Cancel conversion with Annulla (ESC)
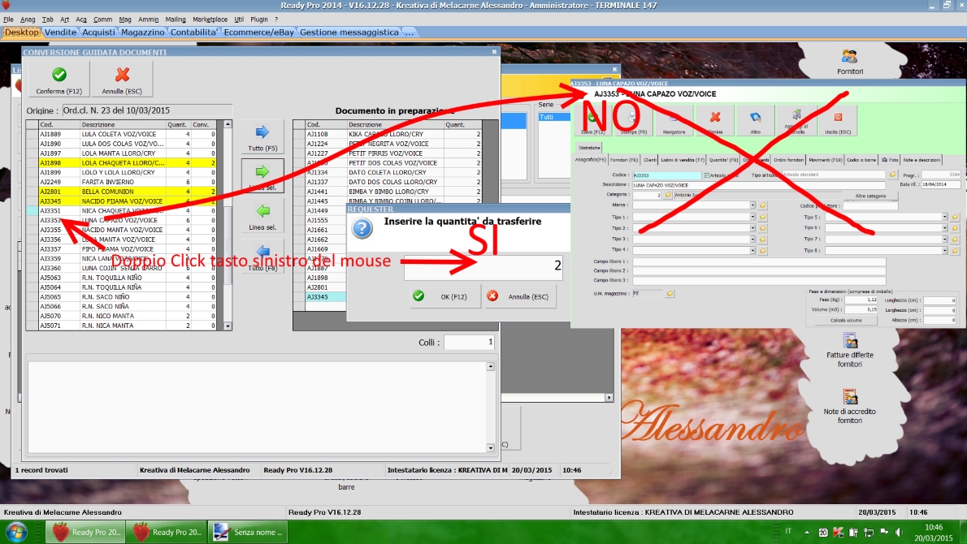967x544 pixels. pyautogui.click(x=122, y=80)
